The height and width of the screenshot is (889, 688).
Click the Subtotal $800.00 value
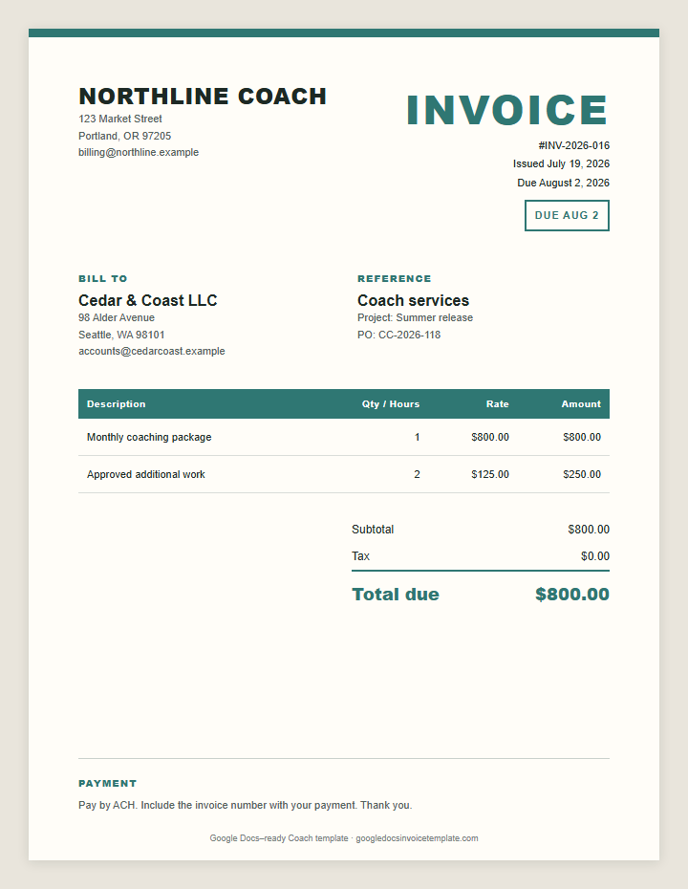589,529
